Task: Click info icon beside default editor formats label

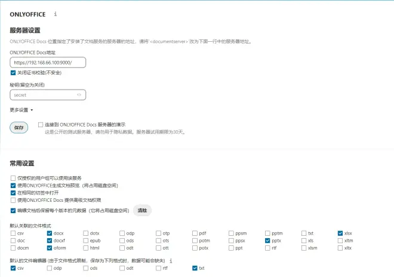Action: click(171, 261)
